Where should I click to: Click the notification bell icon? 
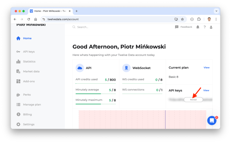(x=198, y=27)
